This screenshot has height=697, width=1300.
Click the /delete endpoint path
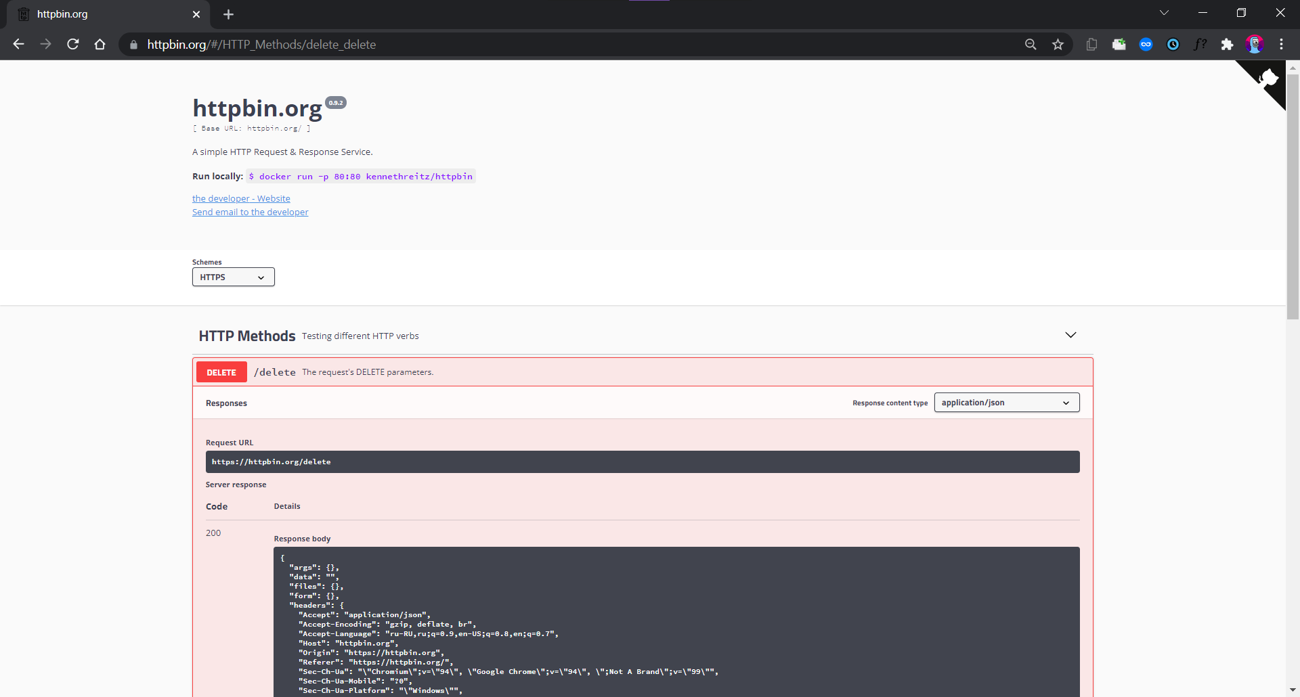(275, 372)
